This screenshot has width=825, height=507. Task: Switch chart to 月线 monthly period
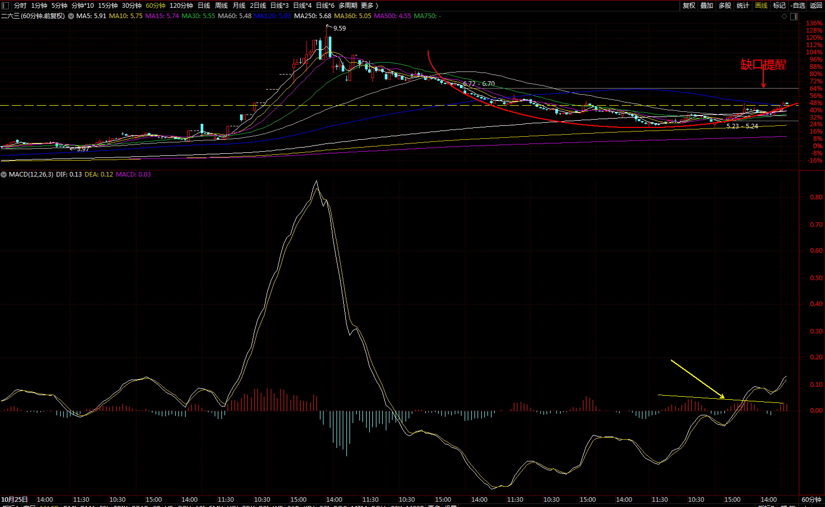[x=239, y=5]
